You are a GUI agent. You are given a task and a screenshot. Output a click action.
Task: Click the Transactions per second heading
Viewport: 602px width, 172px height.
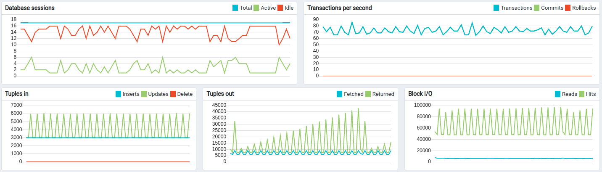click(339, 8)
